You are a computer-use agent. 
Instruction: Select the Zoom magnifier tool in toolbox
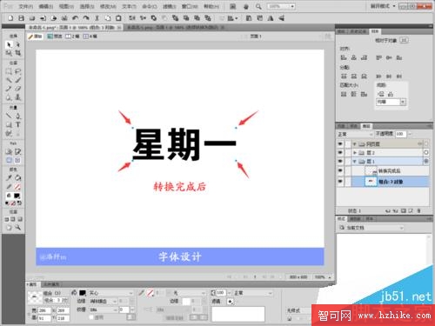(18, 228)
